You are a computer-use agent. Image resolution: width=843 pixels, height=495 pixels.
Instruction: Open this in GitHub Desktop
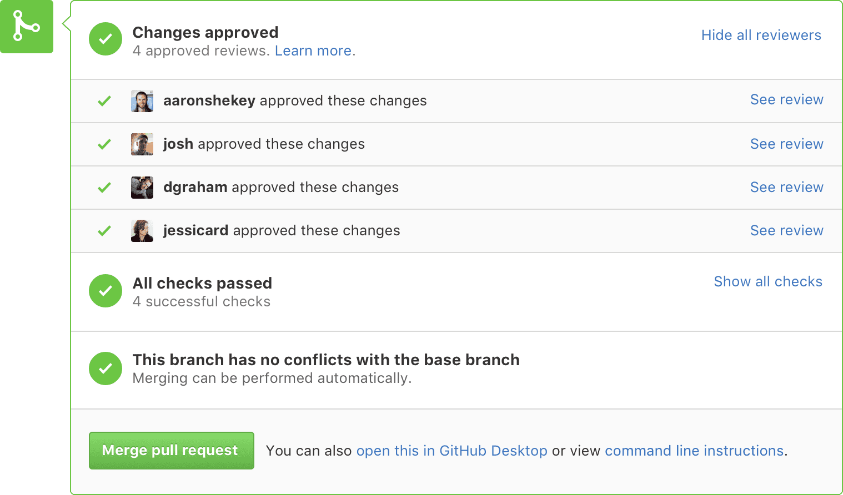click(x=451, y=451)
